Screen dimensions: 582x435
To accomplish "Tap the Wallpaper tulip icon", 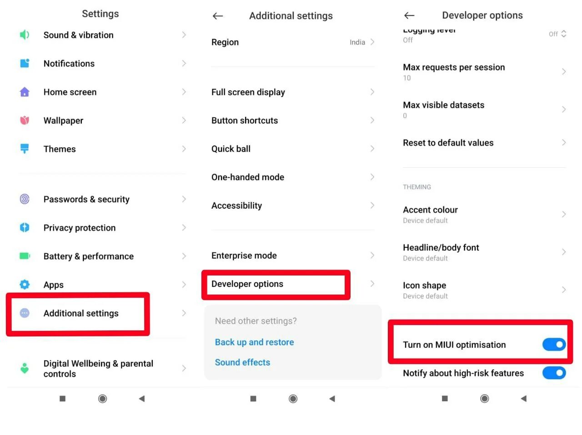I will (25, 120).
